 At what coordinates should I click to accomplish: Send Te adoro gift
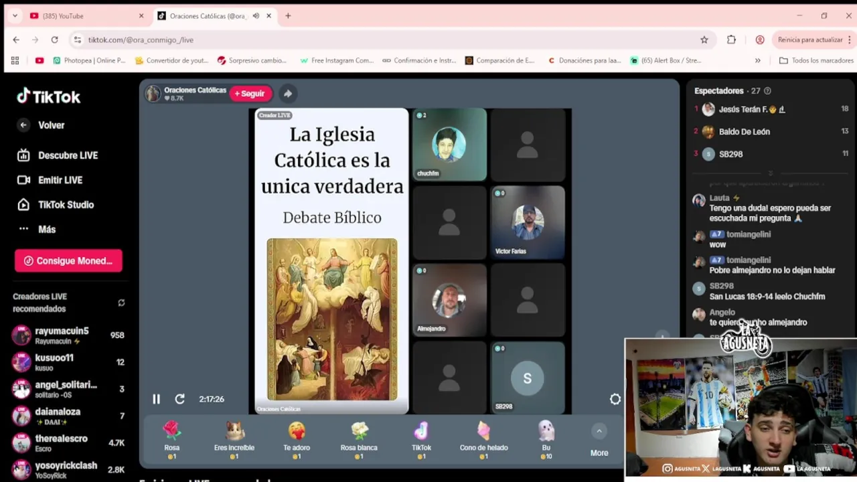point(297,439)
